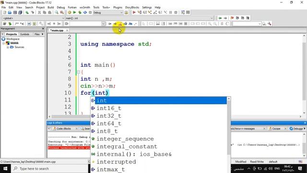This screenshot has width=307, height=173.
Task: Stop debugger square icon
Action: [176, 12]
